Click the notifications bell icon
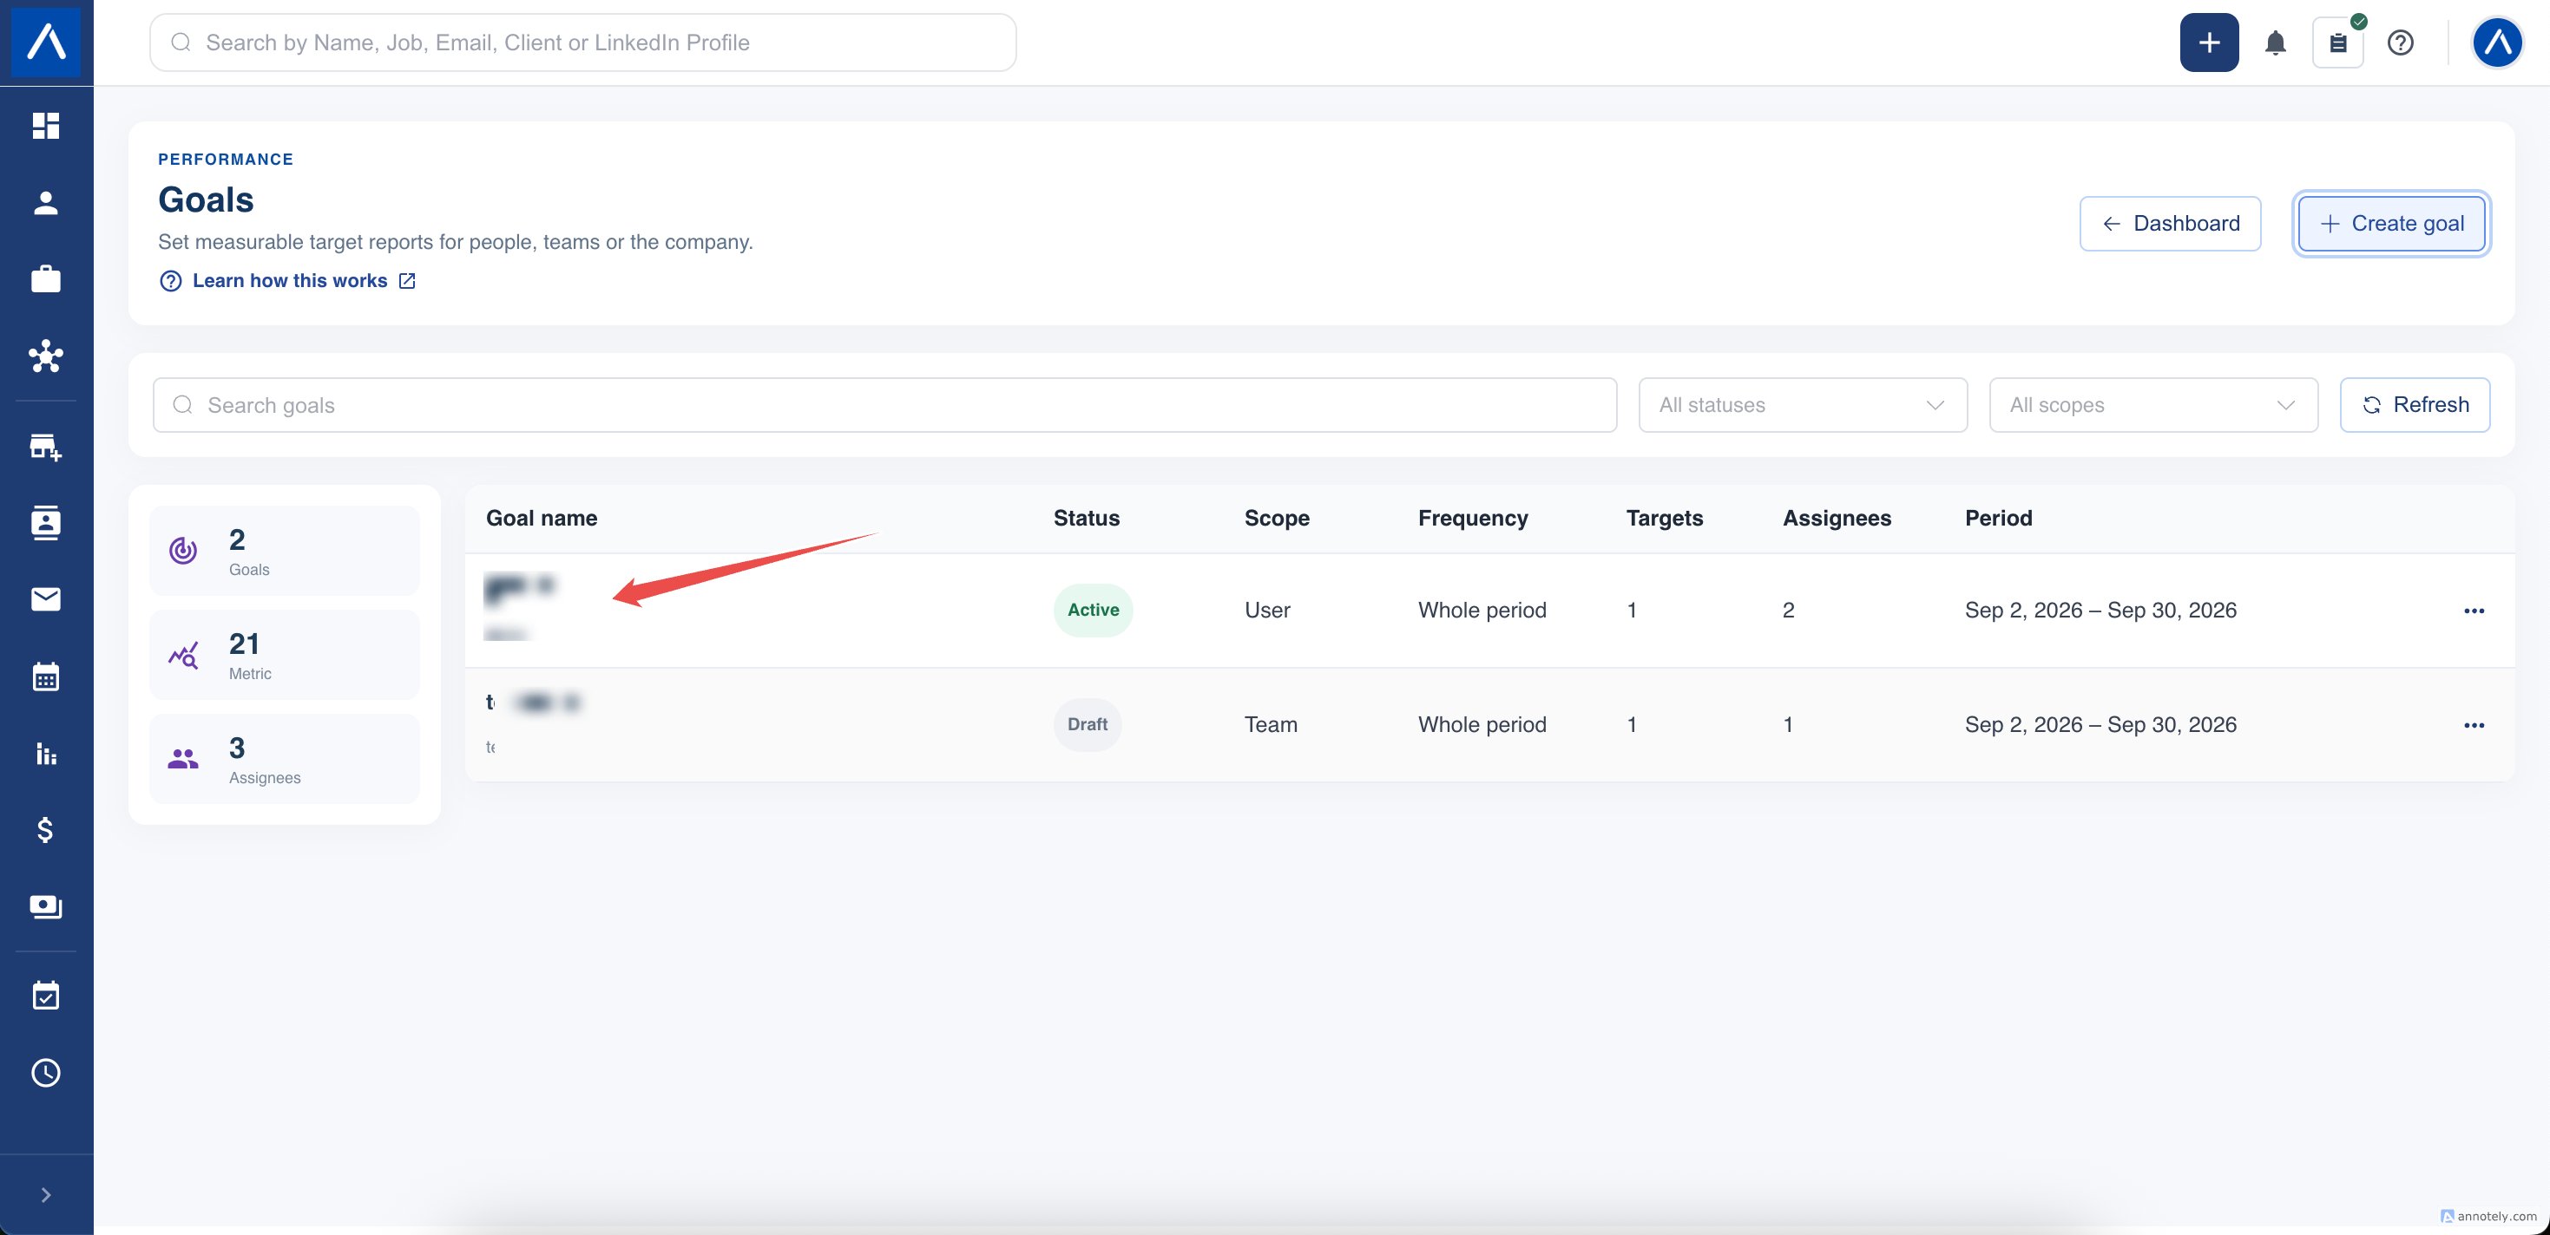 2275,42
